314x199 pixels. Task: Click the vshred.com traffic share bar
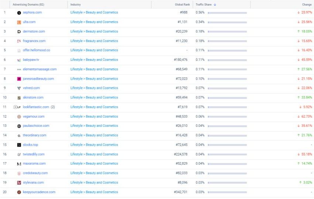click(227, 88)
